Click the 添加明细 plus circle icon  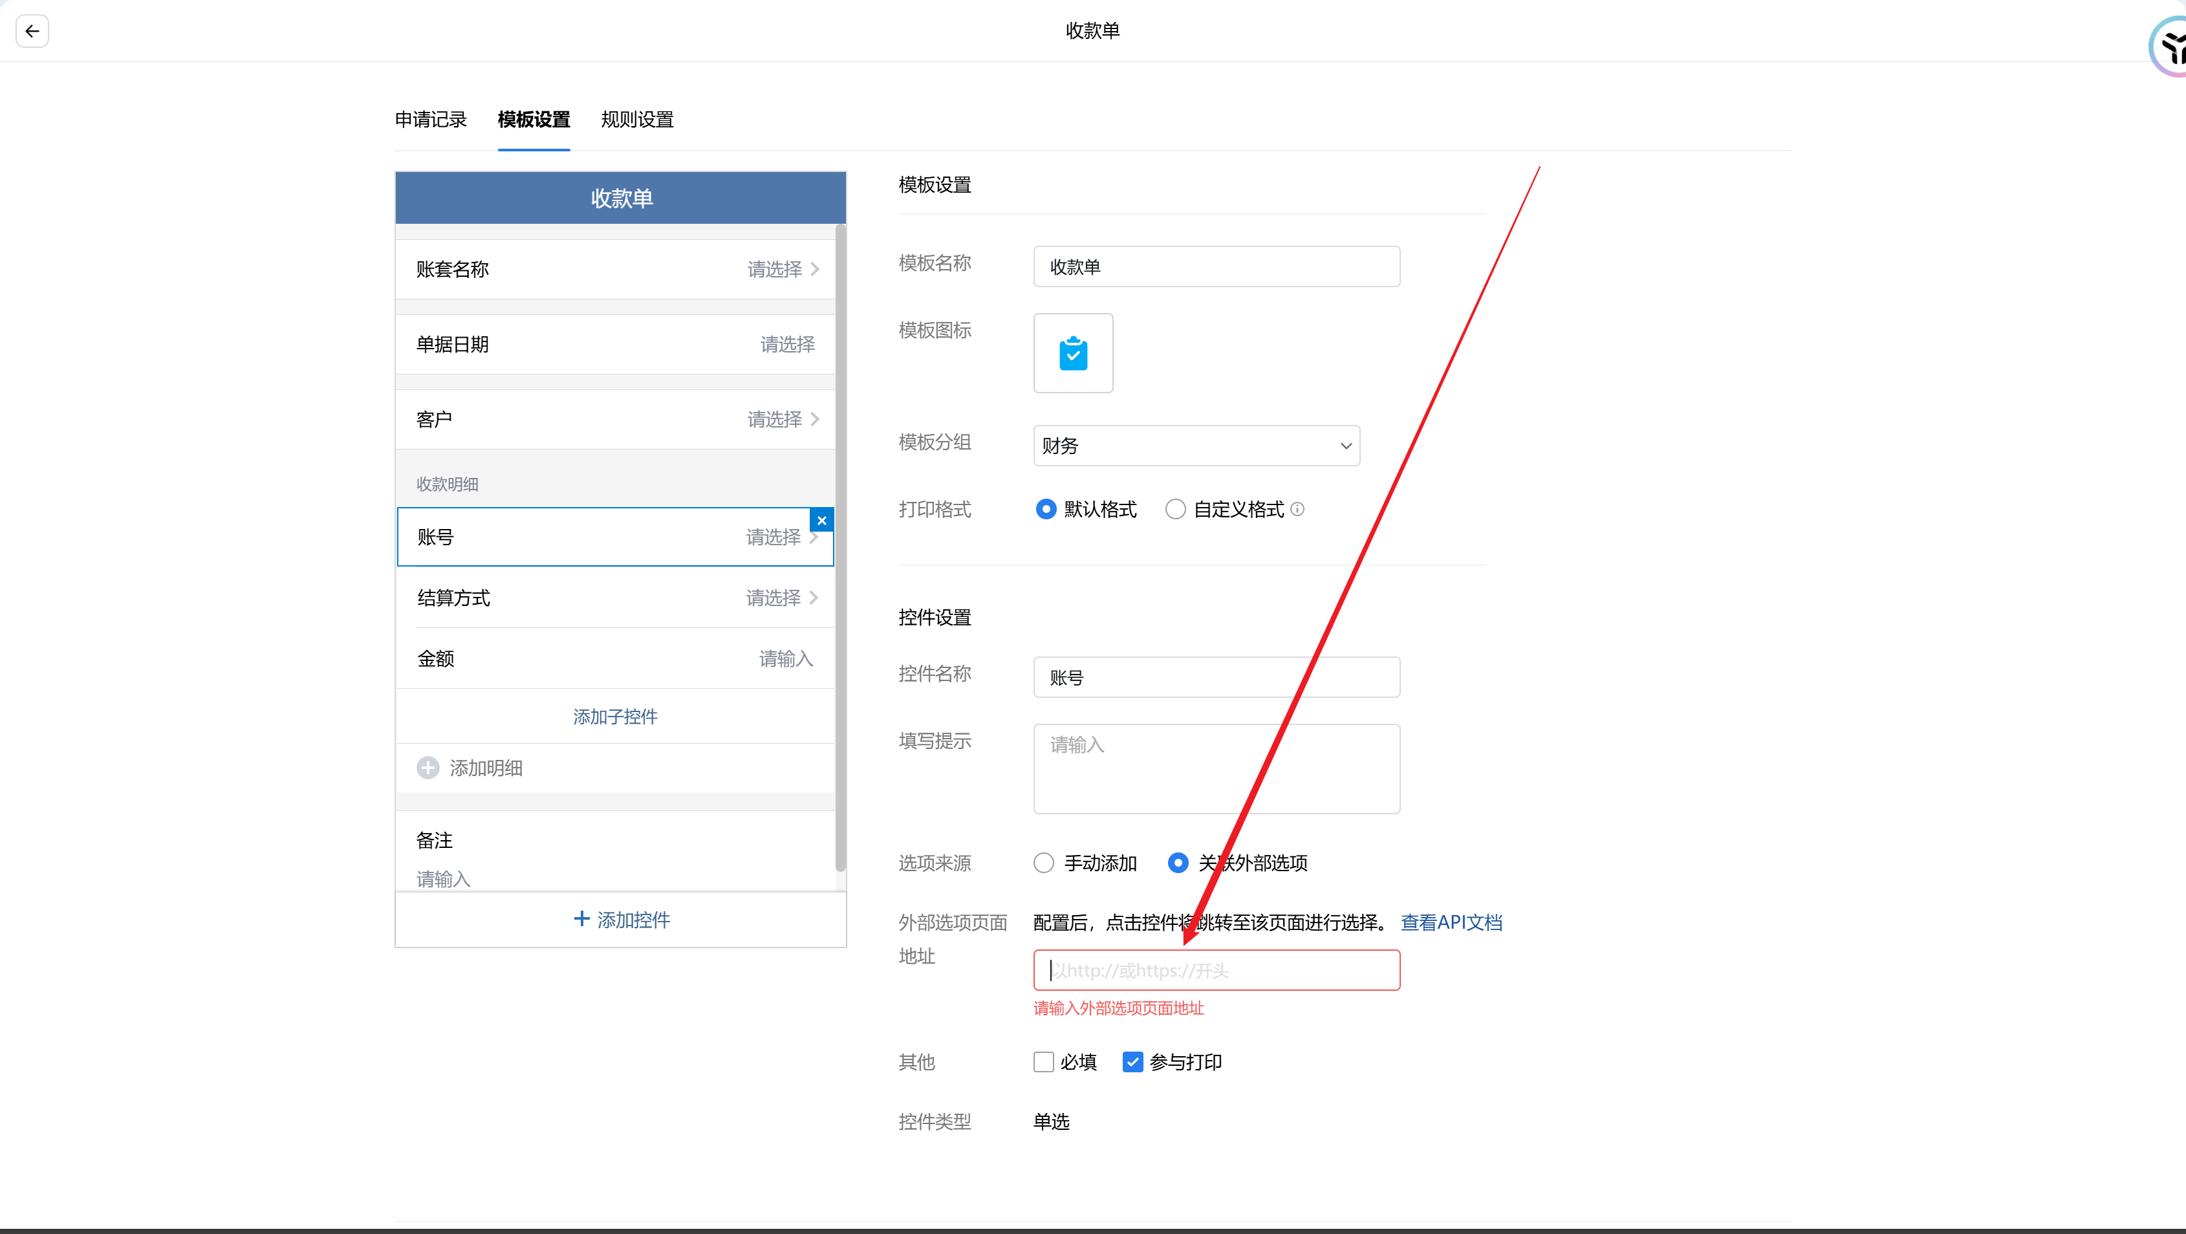pyautogui.click(x=427, y=768)
